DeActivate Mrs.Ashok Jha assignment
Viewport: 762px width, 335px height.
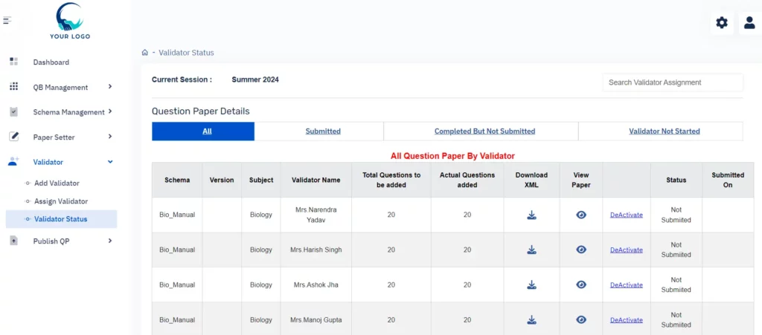pos(627,285)
